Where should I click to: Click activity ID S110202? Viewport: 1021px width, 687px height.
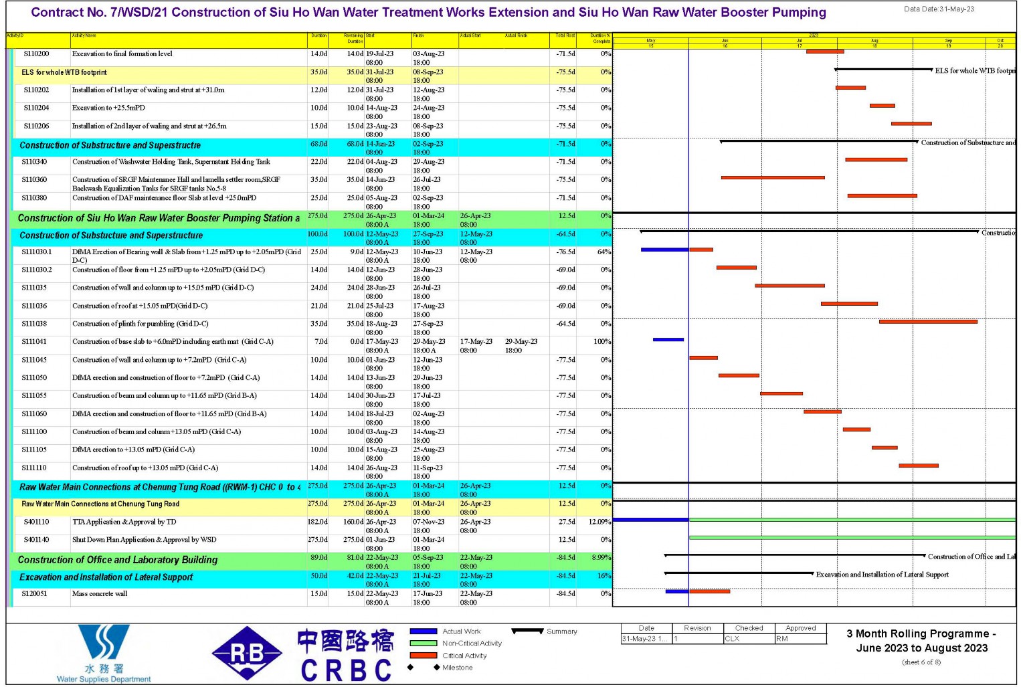[36, 90]
